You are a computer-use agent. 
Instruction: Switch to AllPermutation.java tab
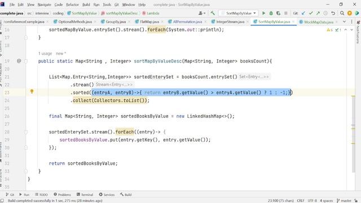coord(187,21)
